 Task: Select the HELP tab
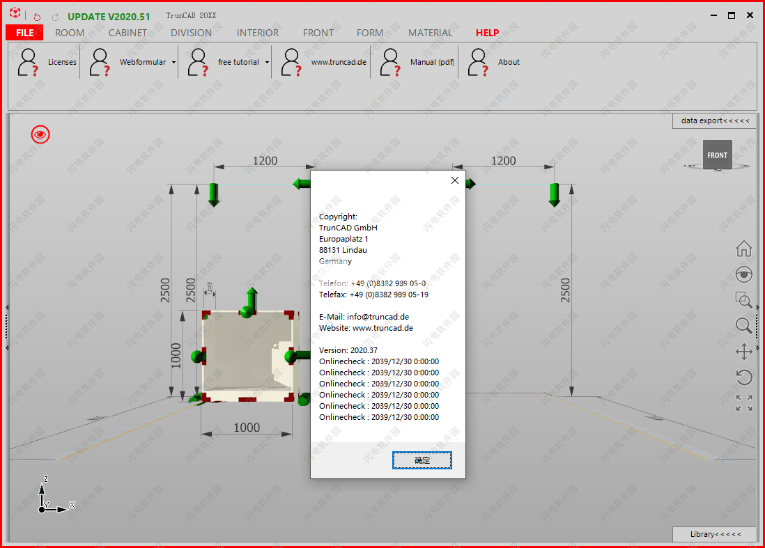pyautogui.click(x=488, y=33)
